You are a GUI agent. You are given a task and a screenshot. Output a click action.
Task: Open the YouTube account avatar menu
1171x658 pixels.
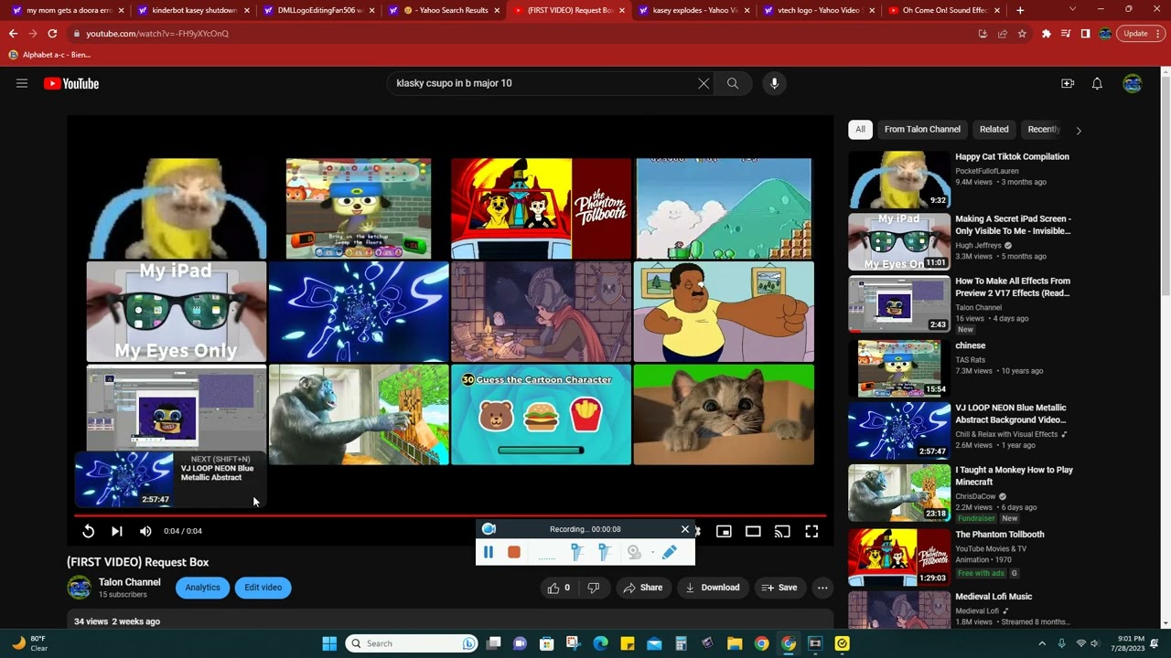1133,83
